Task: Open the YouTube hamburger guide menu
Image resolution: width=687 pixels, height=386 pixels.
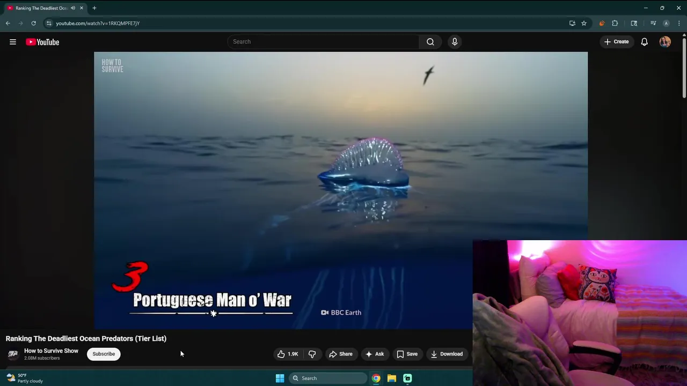Action: pos(13,42)
